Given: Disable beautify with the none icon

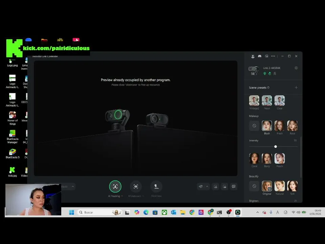Looking at the screenshot, I should pos(254,186).
